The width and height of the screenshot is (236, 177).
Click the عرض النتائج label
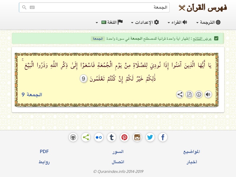[x=202, y=39]
